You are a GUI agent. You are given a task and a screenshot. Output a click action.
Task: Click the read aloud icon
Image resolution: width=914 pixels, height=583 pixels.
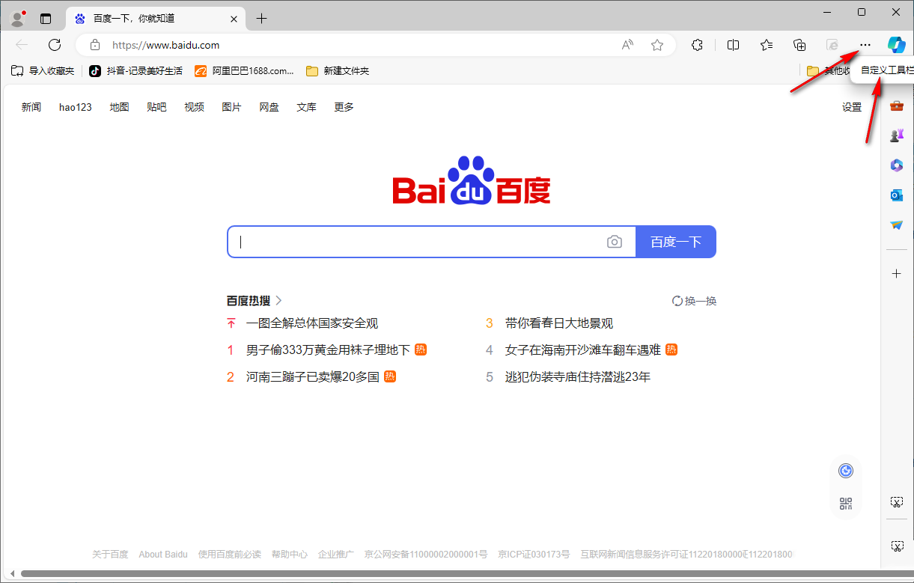(x=627, y=45)
